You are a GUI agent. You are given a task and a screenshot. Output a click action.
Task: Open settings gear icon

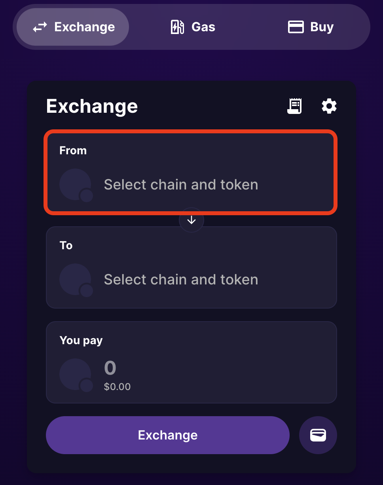click(x=329, y=106)
